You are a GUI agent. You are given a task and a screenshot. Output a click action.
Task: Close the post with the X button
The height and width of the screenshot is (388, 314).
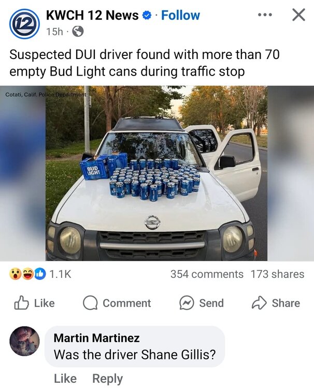point(298,15)
